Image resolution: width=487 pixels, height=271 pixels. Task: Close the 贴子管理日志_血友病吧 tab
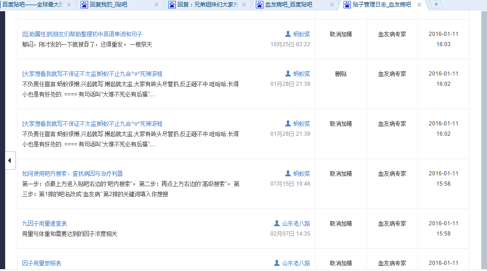click(x=419, y=5)
